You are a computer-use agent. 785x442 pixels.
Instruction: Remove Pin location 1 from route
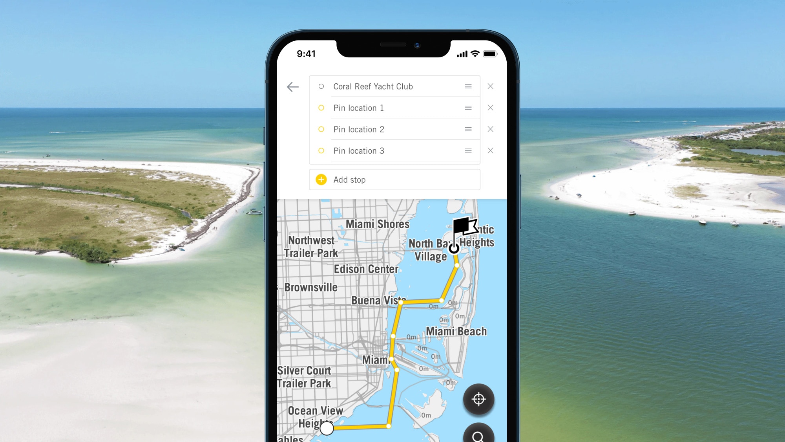point(491,107)
